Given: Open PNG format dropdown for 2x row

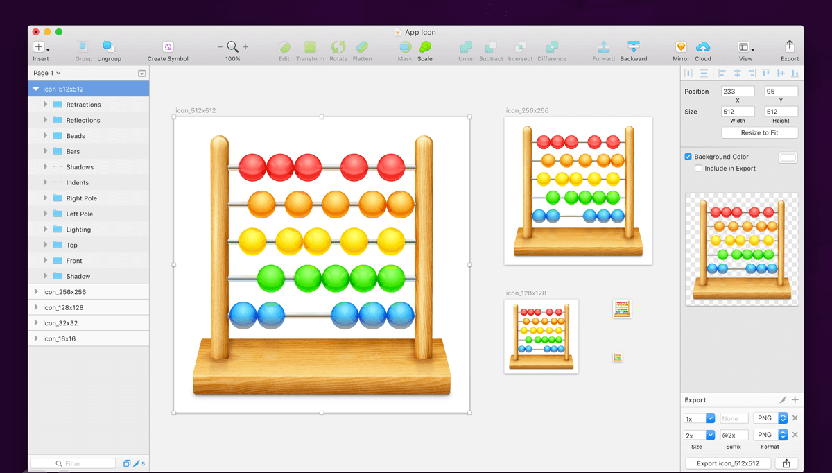Looking at the screenshot, I should click(770, 435).
